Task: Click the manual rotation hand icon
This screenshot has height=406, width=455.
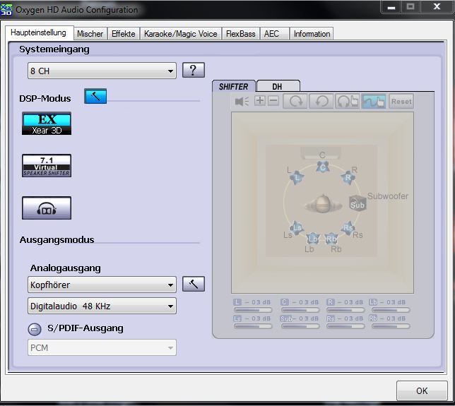Action: 347,101
